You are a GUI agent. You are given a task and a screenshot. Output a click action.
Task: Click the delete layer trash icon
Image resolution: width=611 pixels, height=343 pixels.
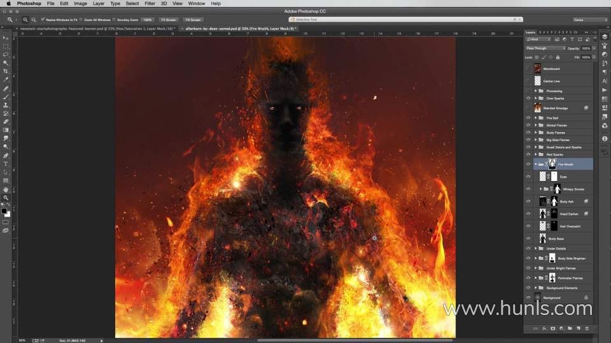tap(587, 328)
